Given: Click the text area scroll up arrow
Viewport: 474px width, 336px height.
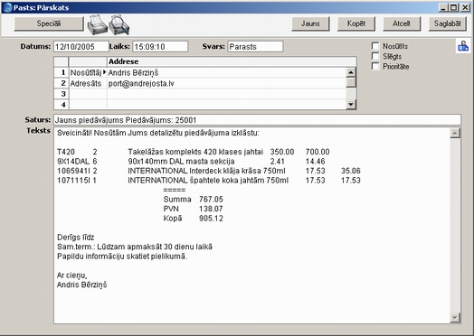Looking at the screenshot, I should [x=455, y=133].
